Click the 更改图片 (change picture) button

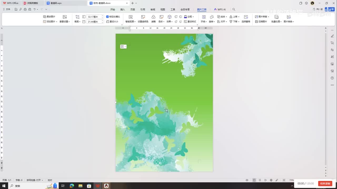[x=49, y=17]
